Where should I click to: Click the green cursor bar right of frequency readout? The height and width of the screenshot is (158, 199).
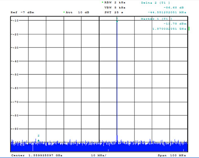pyautogui.click(x=189, y=29)
